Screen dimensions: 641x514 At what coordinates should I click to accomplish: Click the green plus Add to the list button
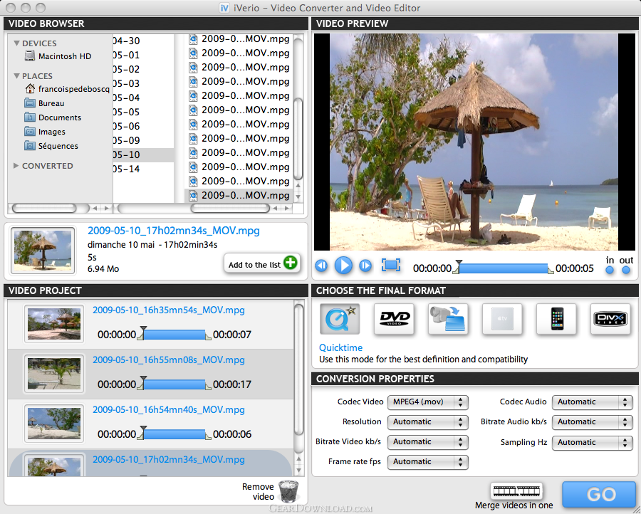[x=291, y=263]
